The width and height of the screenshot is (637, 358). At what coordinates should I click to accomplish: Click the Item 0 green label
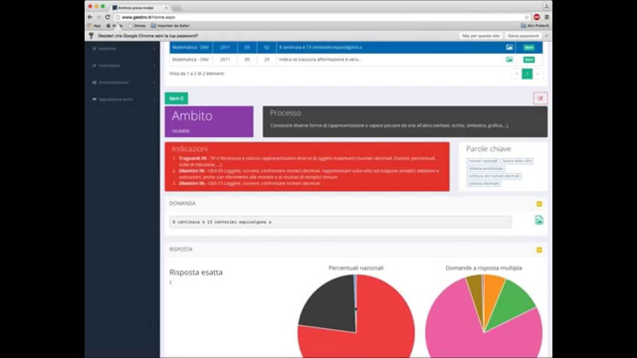176,98
